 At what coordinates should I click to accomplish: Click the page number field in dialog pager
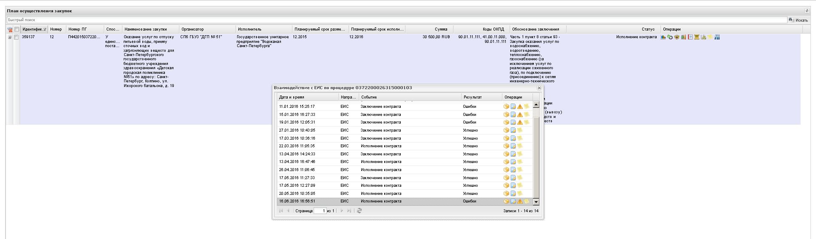click(320, 211)
